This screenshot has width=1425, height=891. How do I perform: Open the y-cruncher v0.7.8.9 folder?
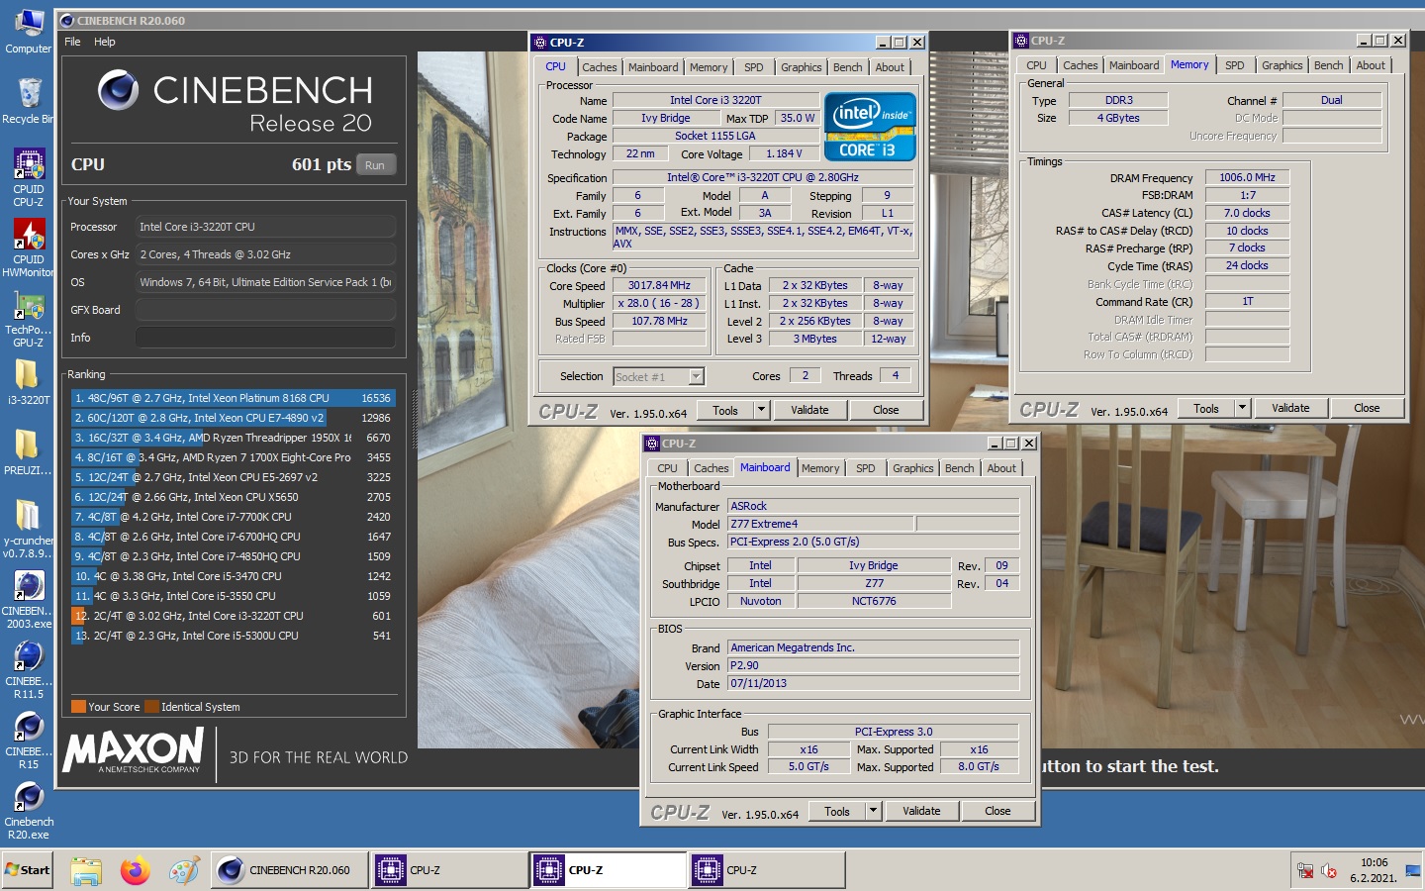tap(28, 530)
